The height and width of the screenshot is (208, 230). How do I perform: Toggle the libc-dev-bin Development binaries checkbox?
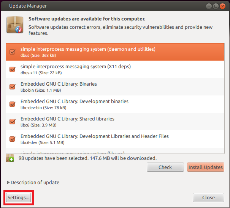click(12, 104)
